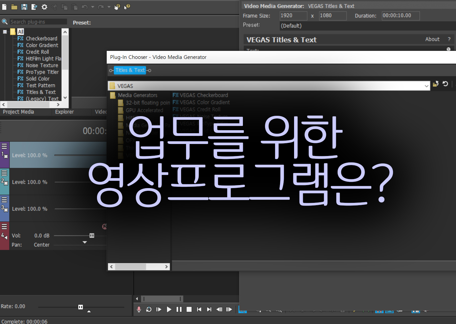Open a project via folder icon
The width and height of the screenshot is (456, 324).
[x=14, y=7]
